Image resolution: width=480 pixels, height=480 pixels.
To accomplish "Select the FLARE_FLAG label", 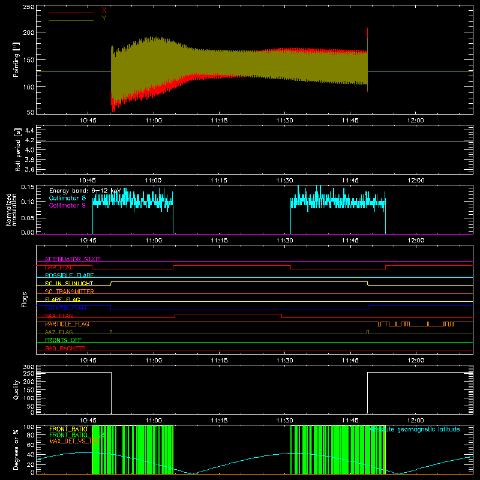I will pyautogui.click(x=62, y=299).
